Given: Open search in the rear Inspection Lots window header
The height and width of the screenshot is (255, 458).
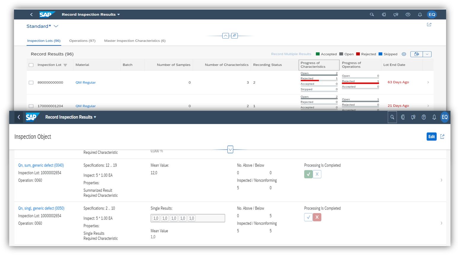Looking at the screenshot, I should [x=372, y=14].
